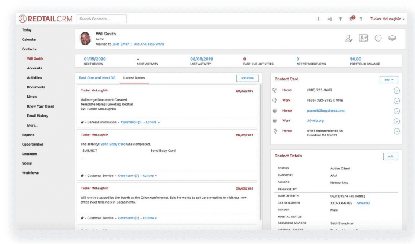Click the contact ID card icon in header

point(363,38)
